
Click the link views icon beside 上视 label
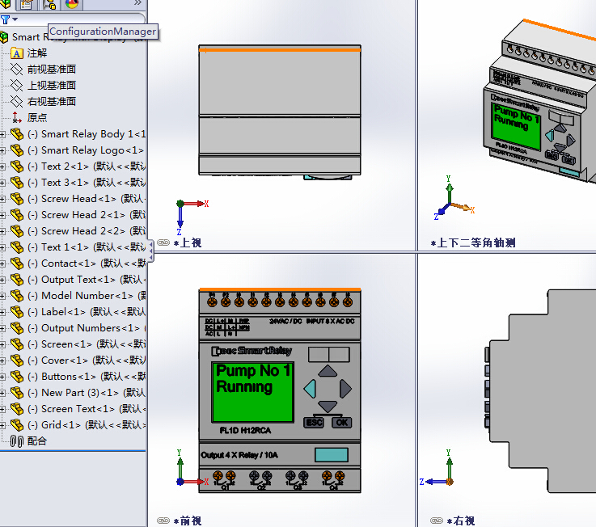(x=163, y=242)
